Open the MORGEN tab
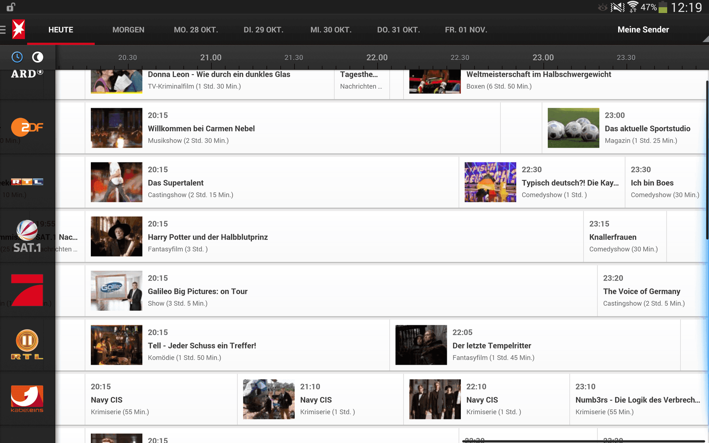The height and width of the screenshot is (443, 709). [129, 30]
